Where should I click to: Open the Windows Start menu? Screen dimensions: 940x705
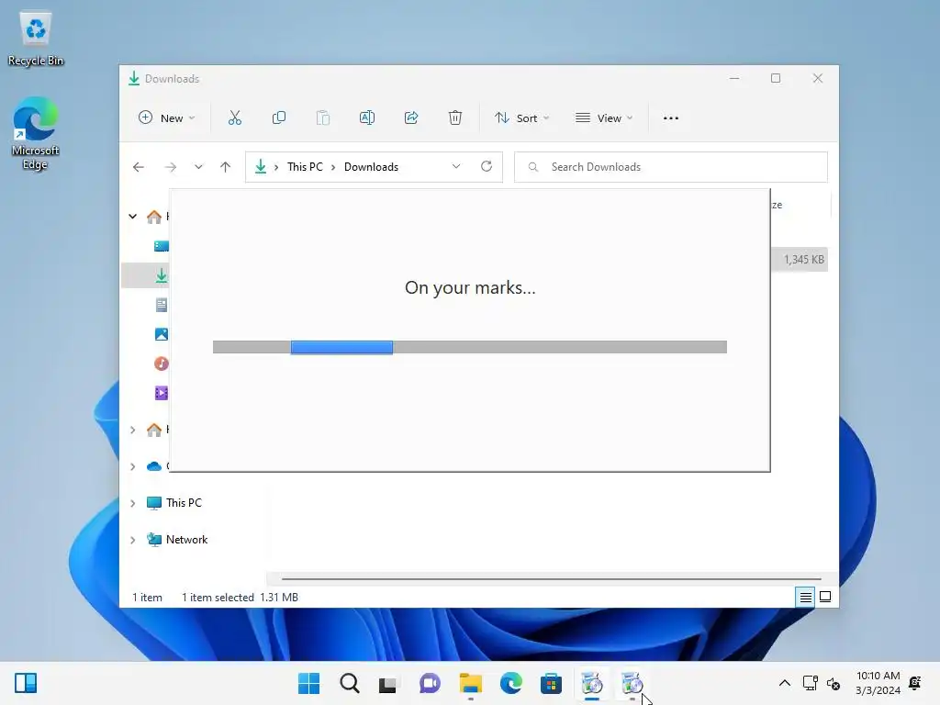(x=308, y=683)
